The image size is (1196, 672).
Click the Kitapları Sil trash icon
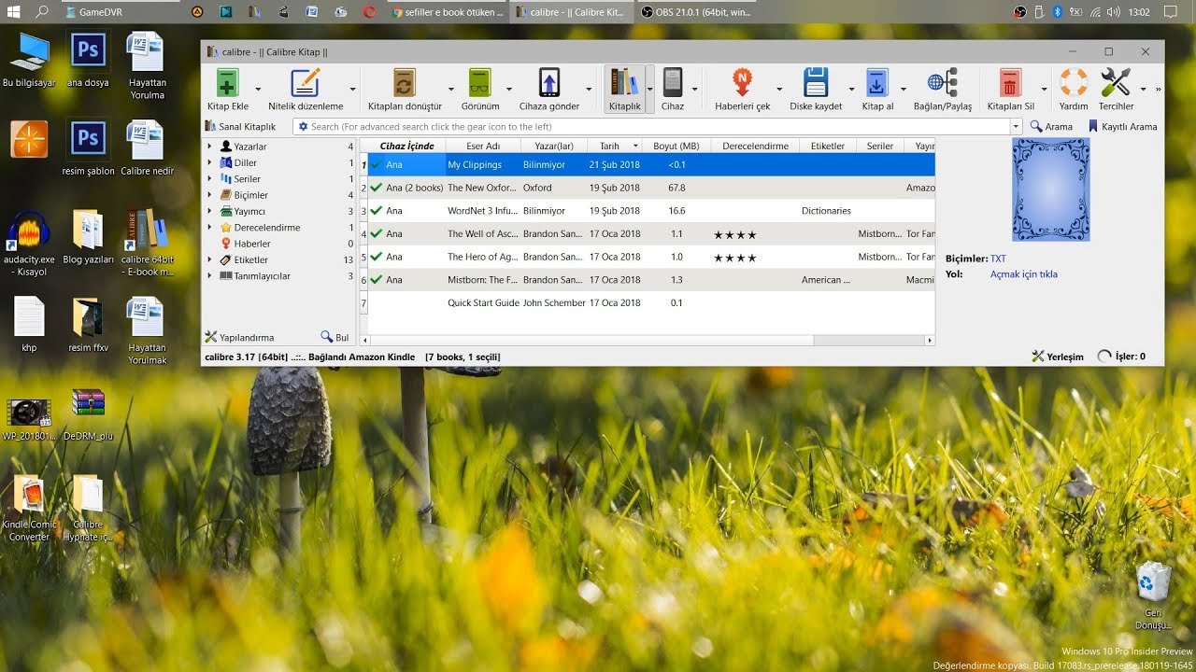pos(1010,83)
